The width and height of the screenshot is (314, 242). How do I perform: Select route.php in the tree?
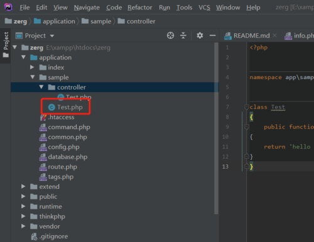click(62, 167)
